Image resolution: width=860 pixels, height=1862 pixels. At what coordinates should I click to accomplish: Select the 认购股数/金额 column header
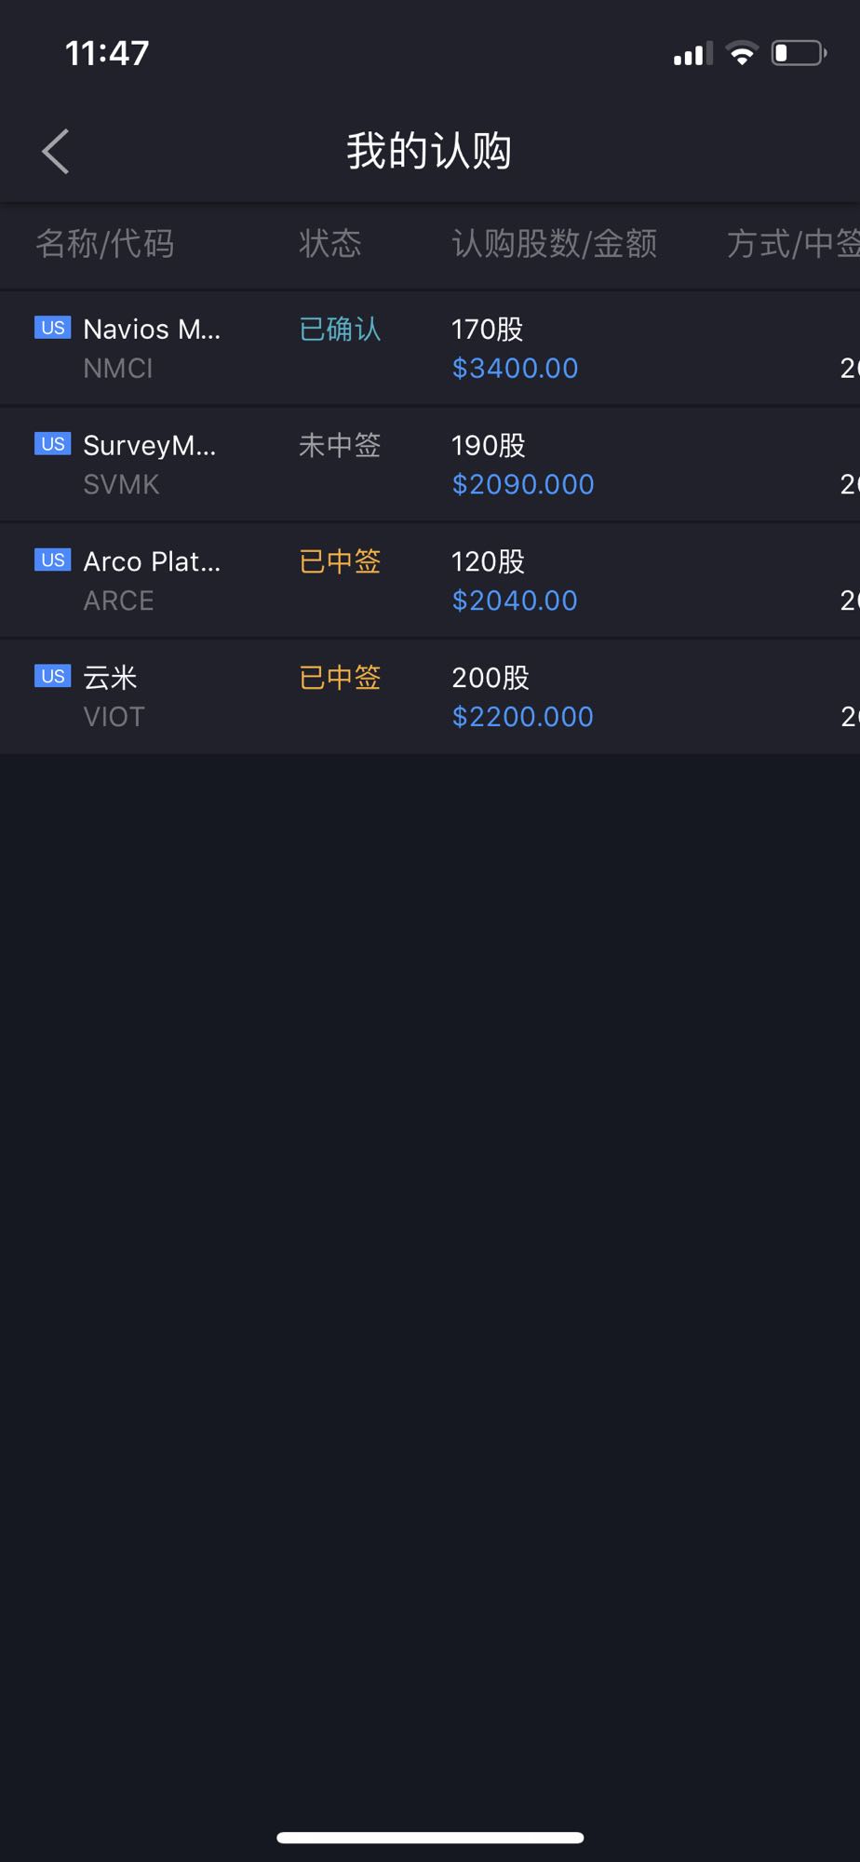click(x=555, y=244)
